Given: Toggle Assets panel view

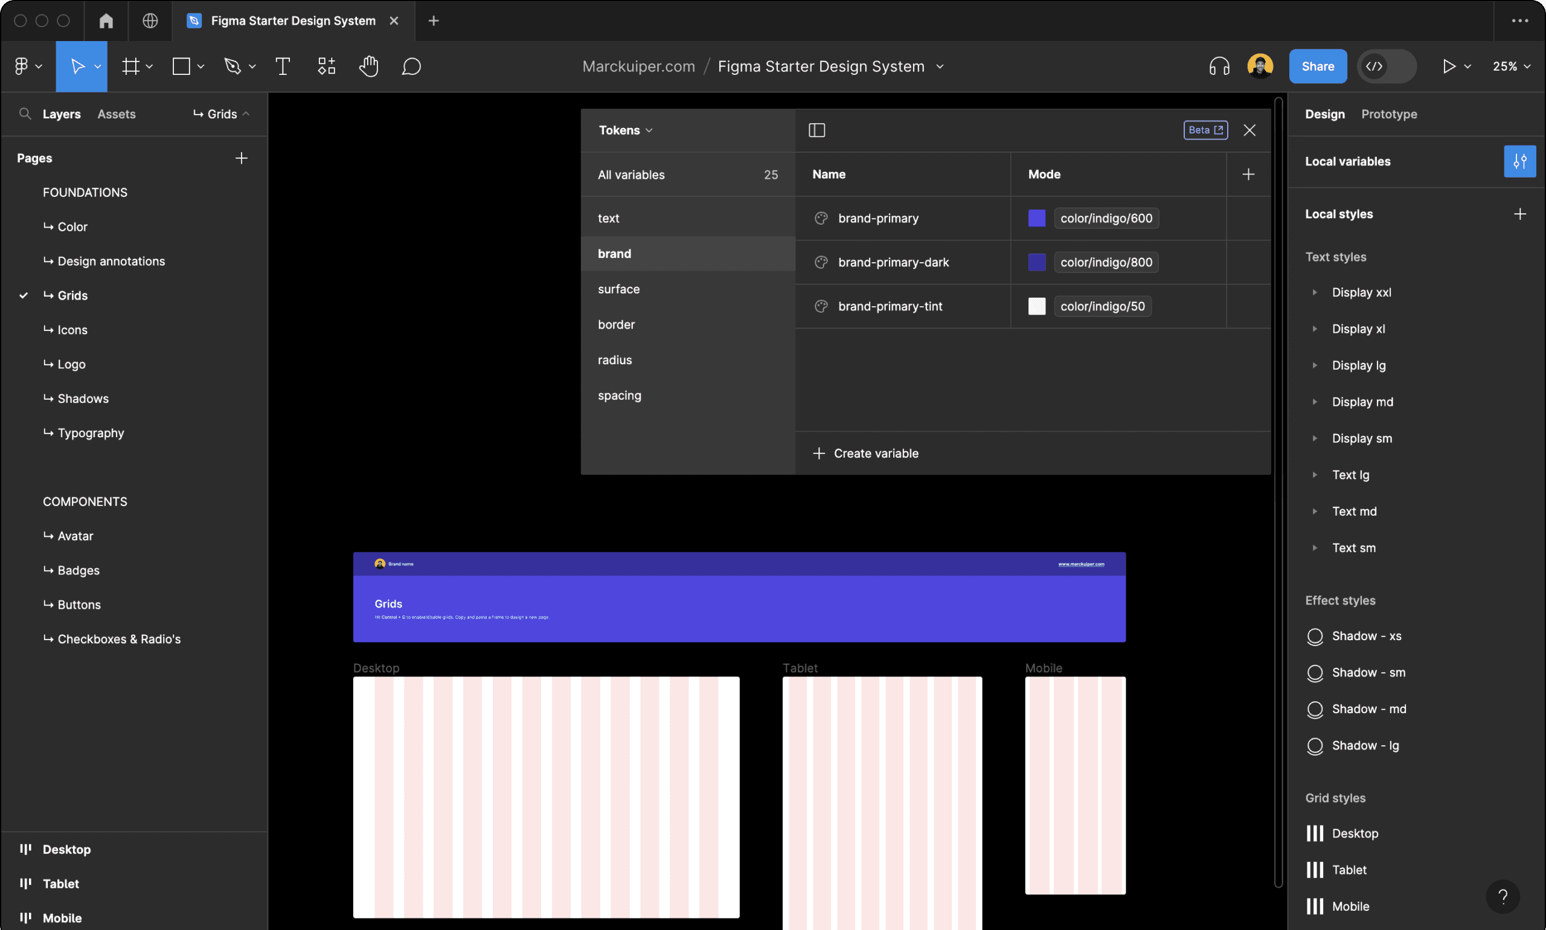Looking at the screenshot, I should coord(116,114).
